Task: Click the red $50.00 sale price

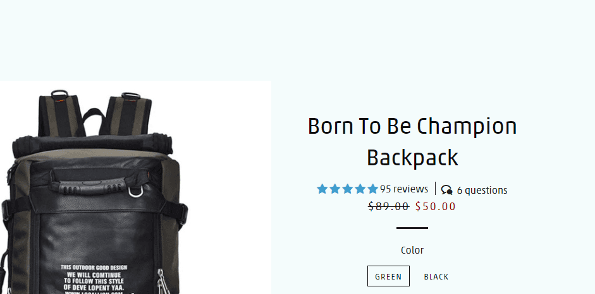Action: (435, 206)
